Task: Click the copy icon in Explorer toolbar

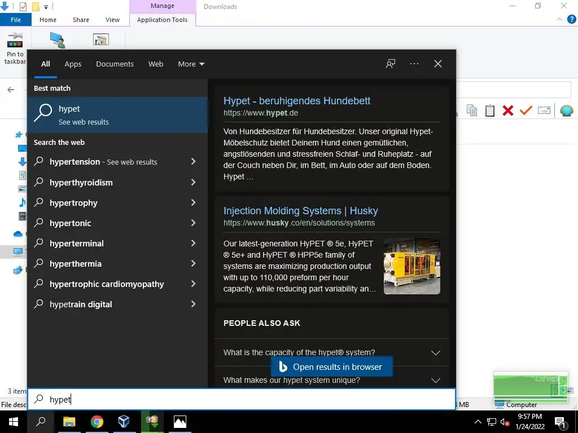Action: tap(471, 110)
